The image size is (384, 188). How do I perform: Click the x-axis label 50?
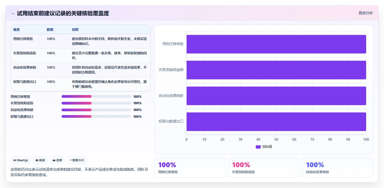pyautogui.click(x=276, y=140)
